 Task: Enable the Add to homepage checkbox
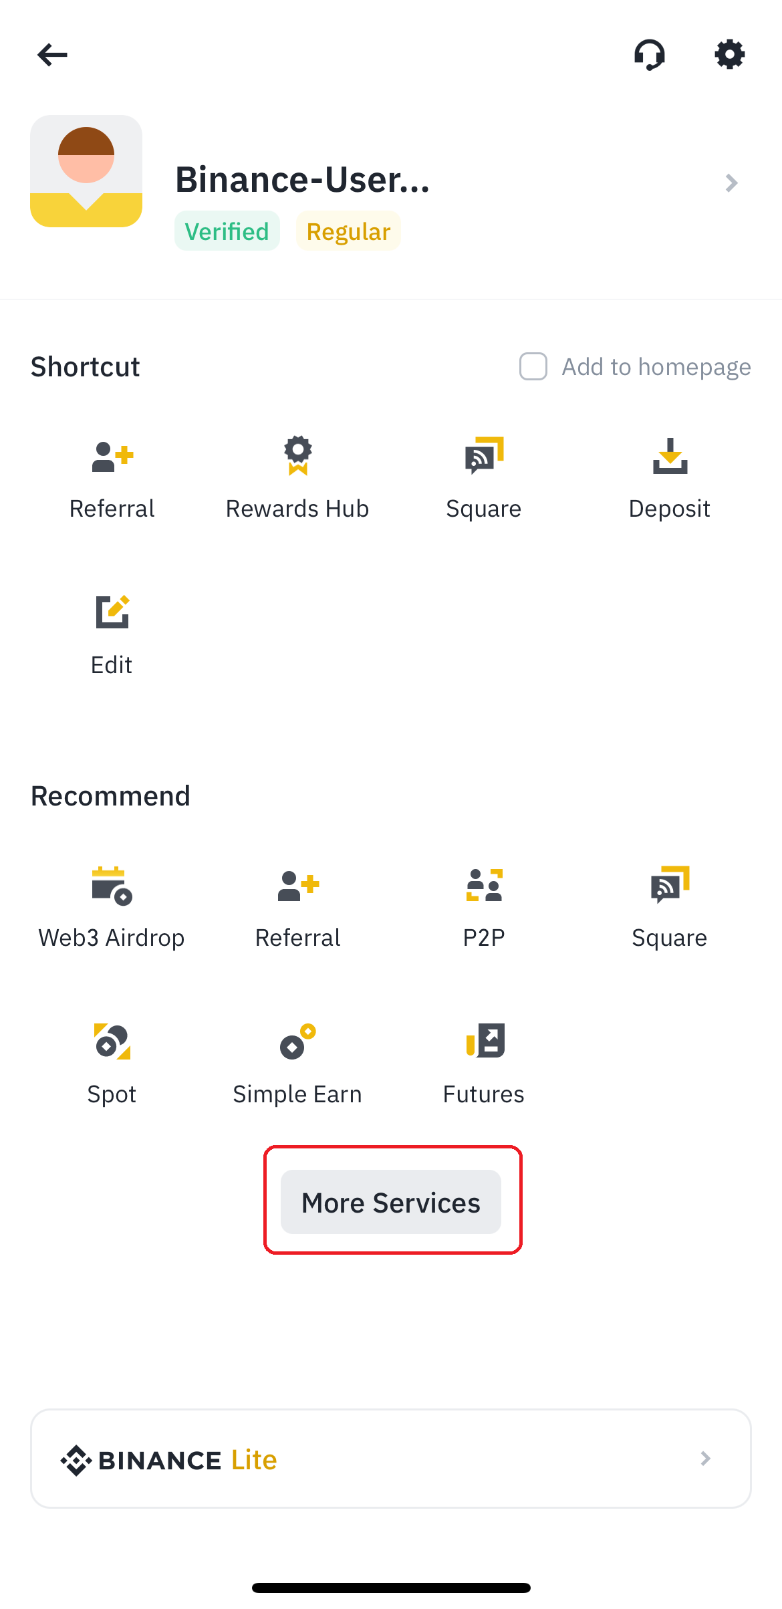[533, 366]
